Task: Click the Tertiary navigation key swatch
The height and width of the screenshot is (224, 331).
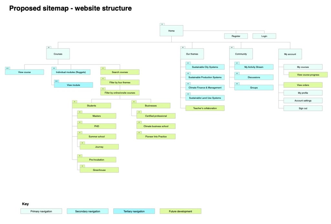Action: tap(133, 211)
